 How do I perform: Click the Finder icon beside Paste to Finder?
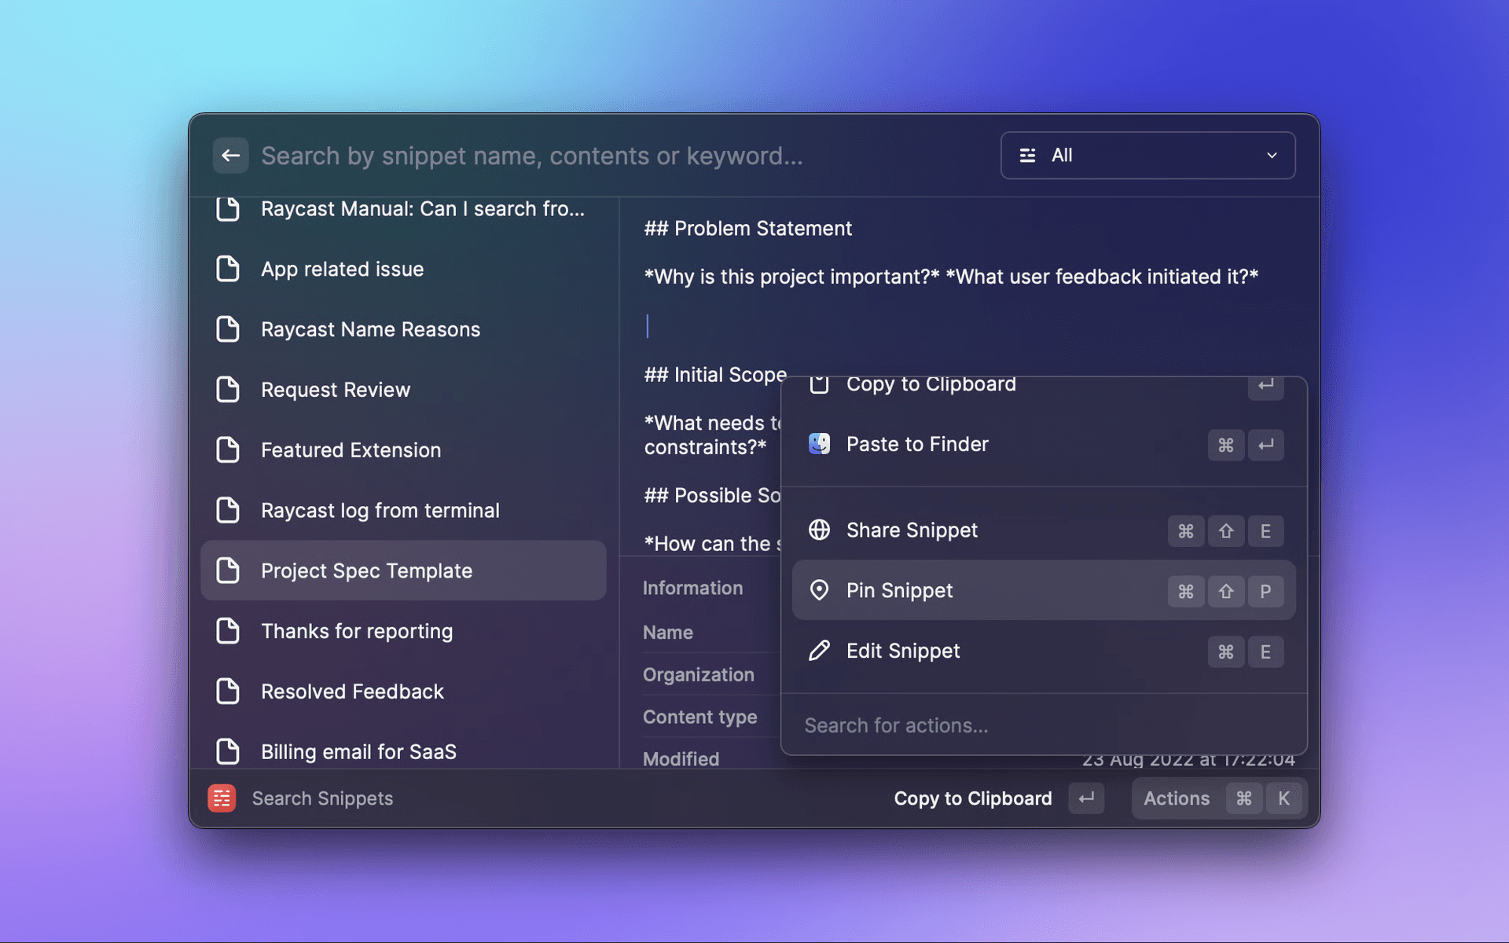pos(819,444)
